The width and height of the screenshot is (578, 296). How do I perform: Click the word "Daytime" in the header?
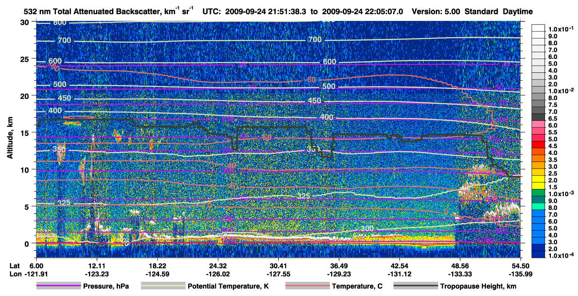[518, 12]
